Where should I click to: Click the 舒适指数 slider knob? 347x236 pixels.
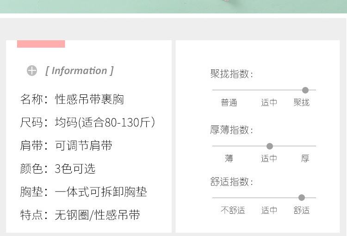(302, 198)
